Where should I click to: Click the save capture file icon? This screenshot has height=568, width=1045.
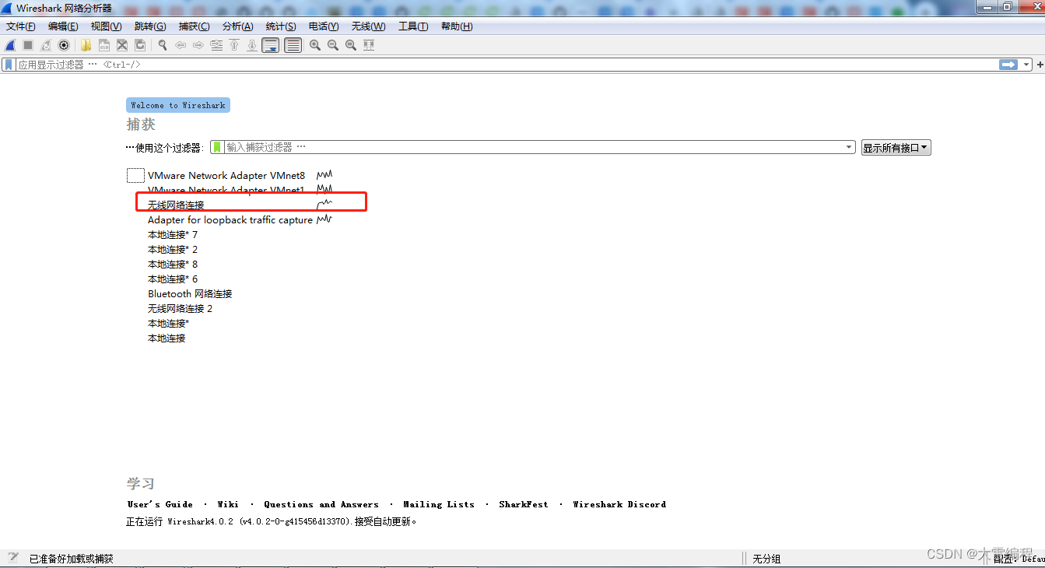[103, 45]
